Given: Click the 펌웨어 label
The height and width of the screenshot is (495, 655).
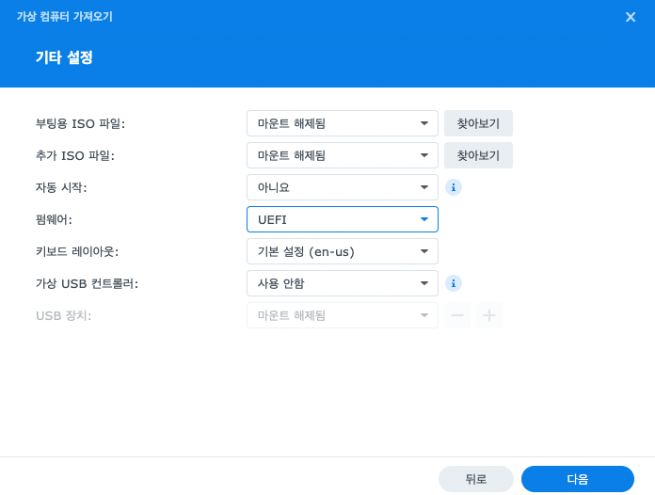Looking at the screenshot, I should [54, 219].
